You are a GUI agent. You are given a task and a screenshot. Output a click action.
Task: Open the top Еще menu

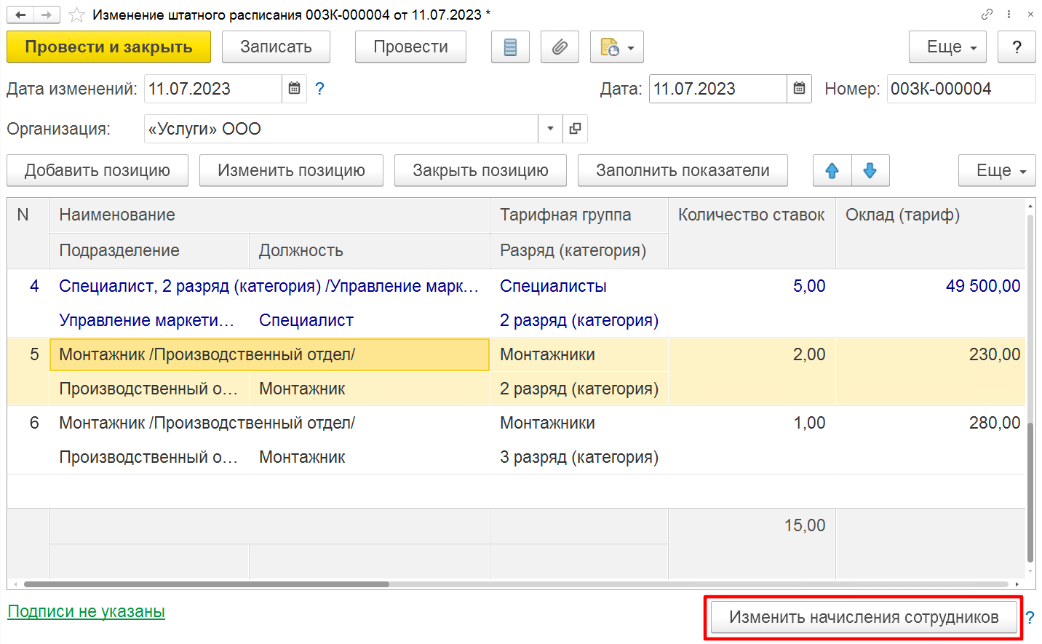coord(947,47)
